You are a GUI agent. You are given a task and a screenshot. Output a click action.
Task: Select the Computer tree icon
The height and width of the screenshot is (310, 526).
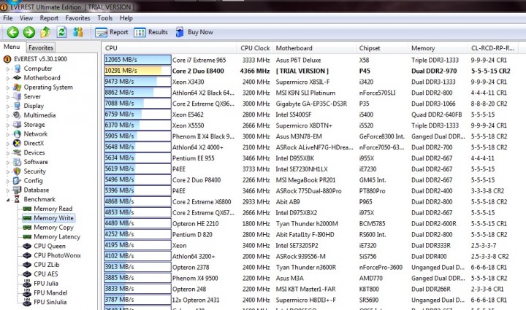(x=17, y=69)
